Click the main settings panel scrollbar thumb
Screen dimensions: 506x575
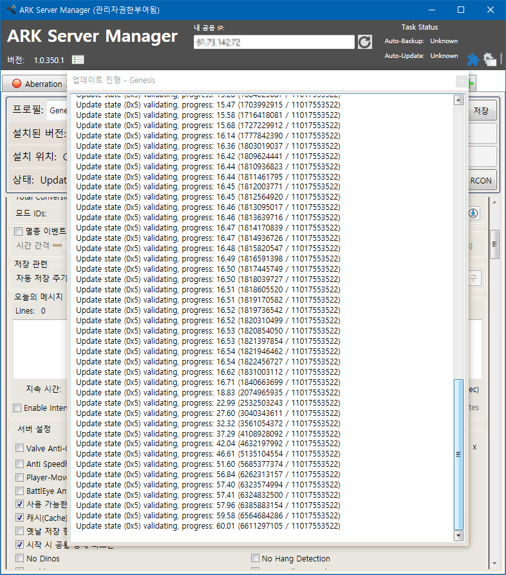494,244
